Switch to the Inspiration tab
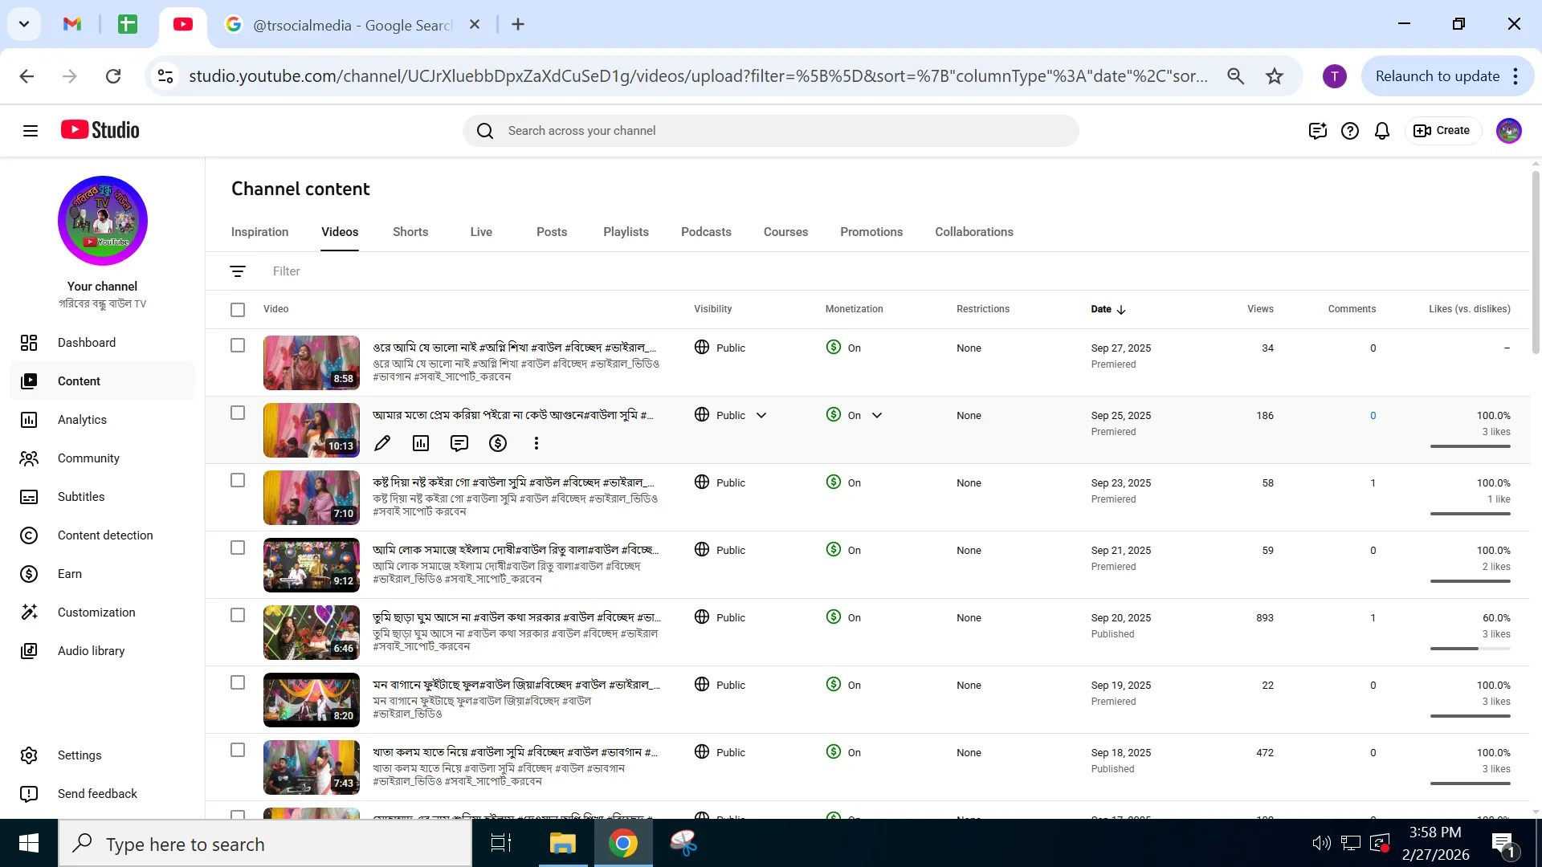The height and width of the screenshot is (867, 1542). tap(259, 232)
